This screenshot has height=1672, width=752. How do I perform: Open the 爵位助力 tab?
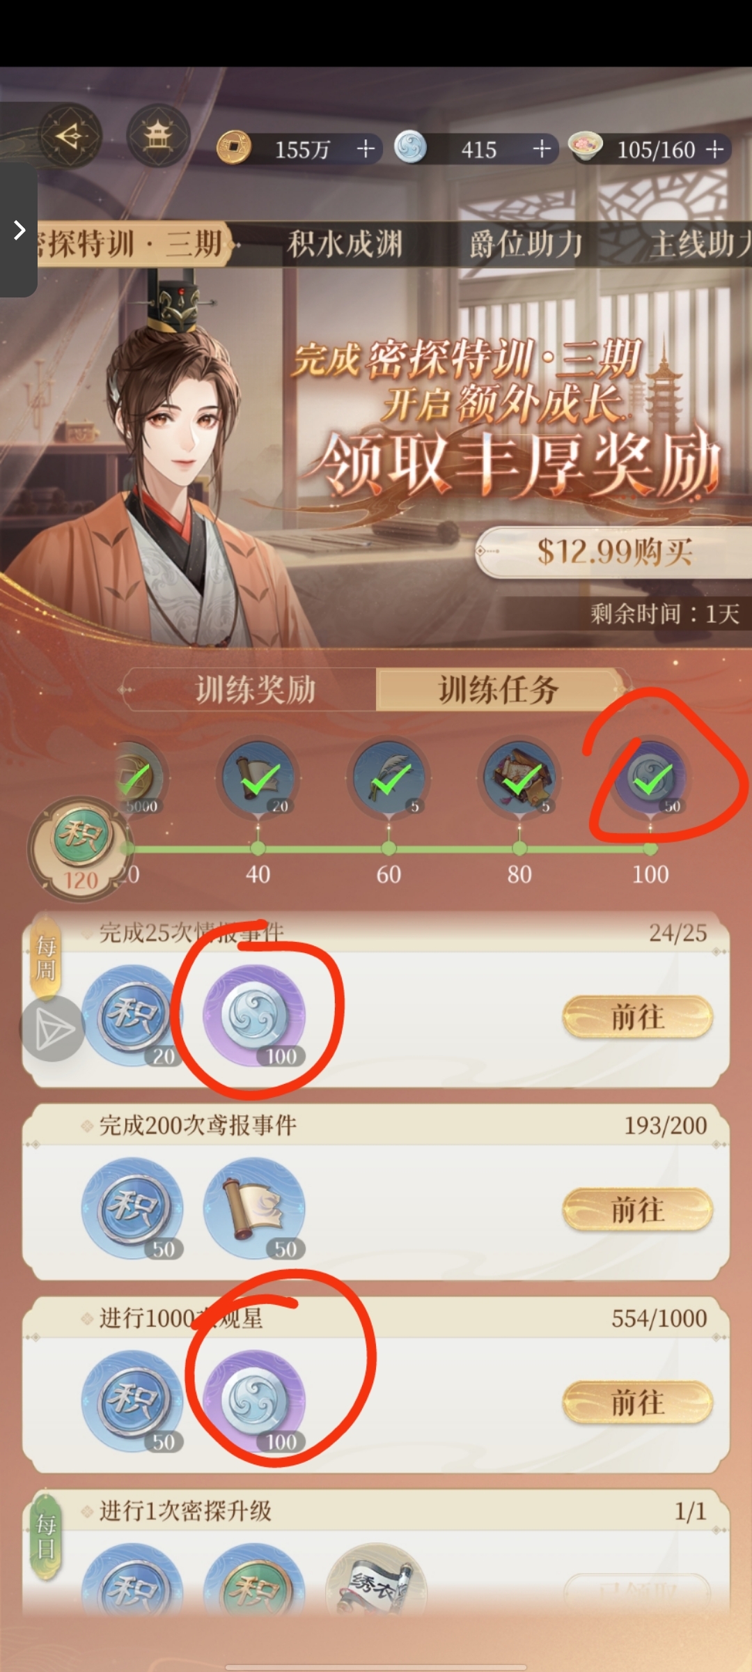click(x=526, y=245)
